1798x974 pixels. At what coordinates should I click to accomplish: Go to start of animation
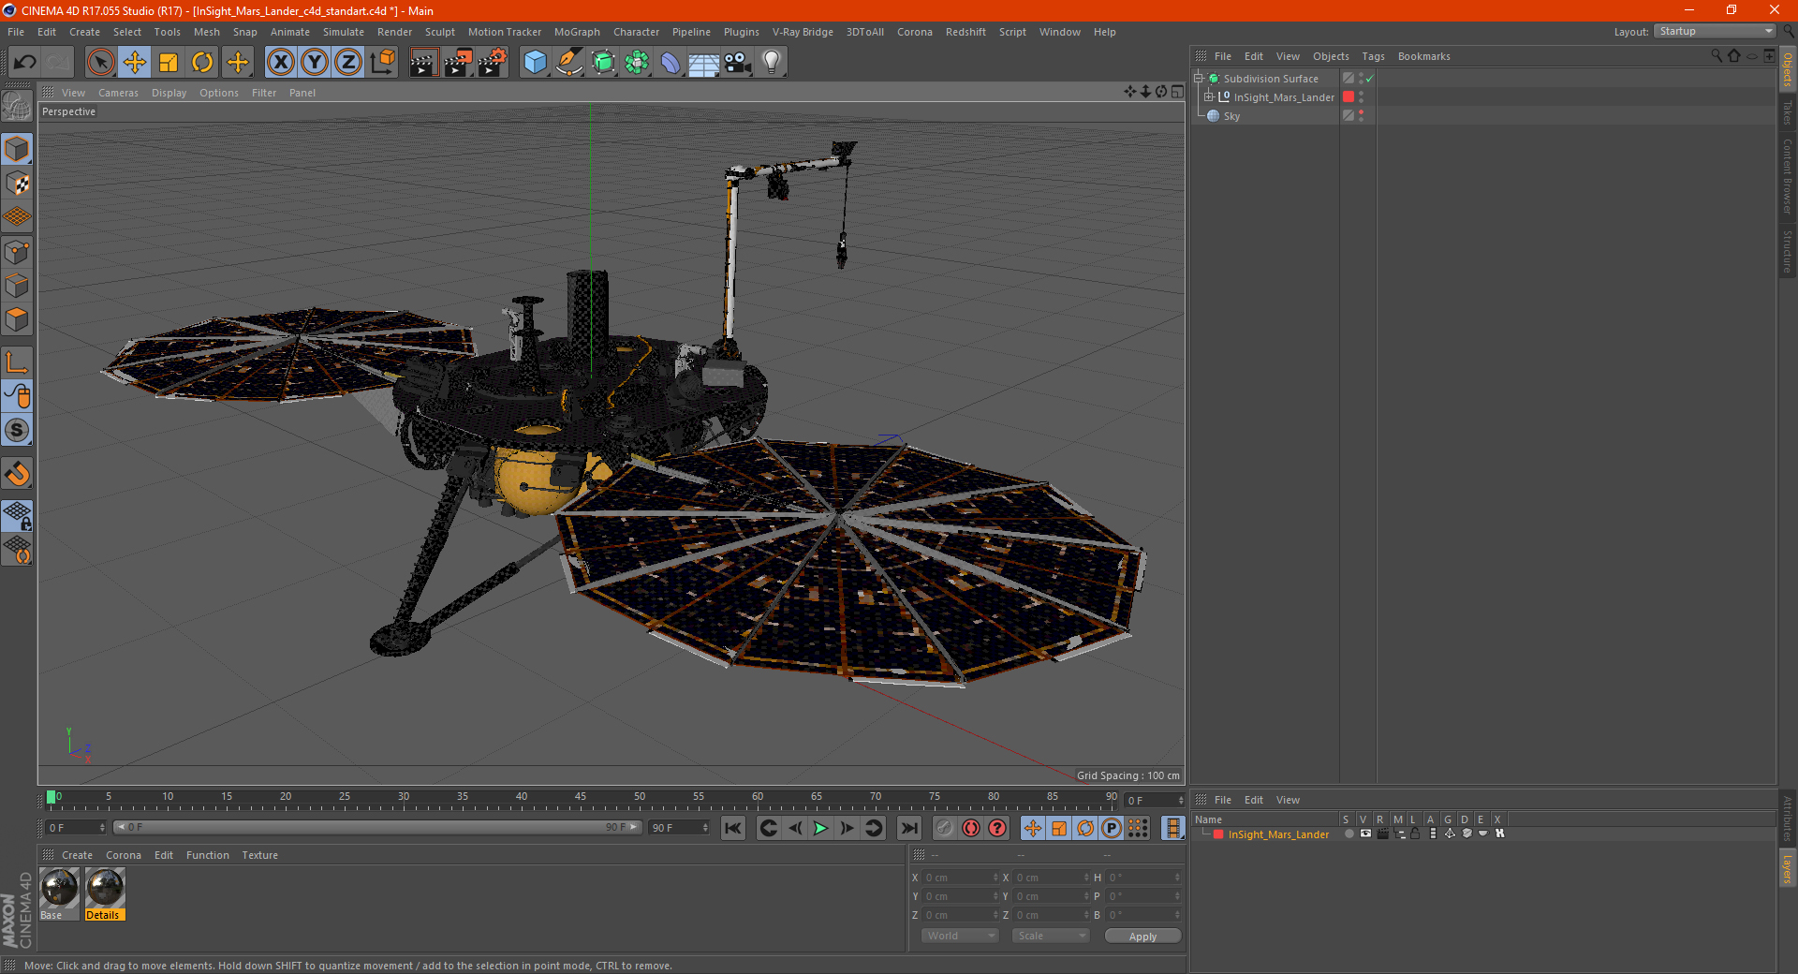(x=733, y=828)
